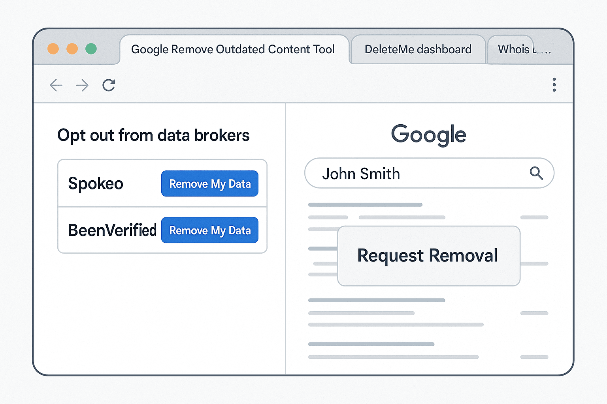Image resolution: width=607 pixels, height=404 pixels.
Task: Go back with the browser back arrow
Action: [x=56, y=85]
